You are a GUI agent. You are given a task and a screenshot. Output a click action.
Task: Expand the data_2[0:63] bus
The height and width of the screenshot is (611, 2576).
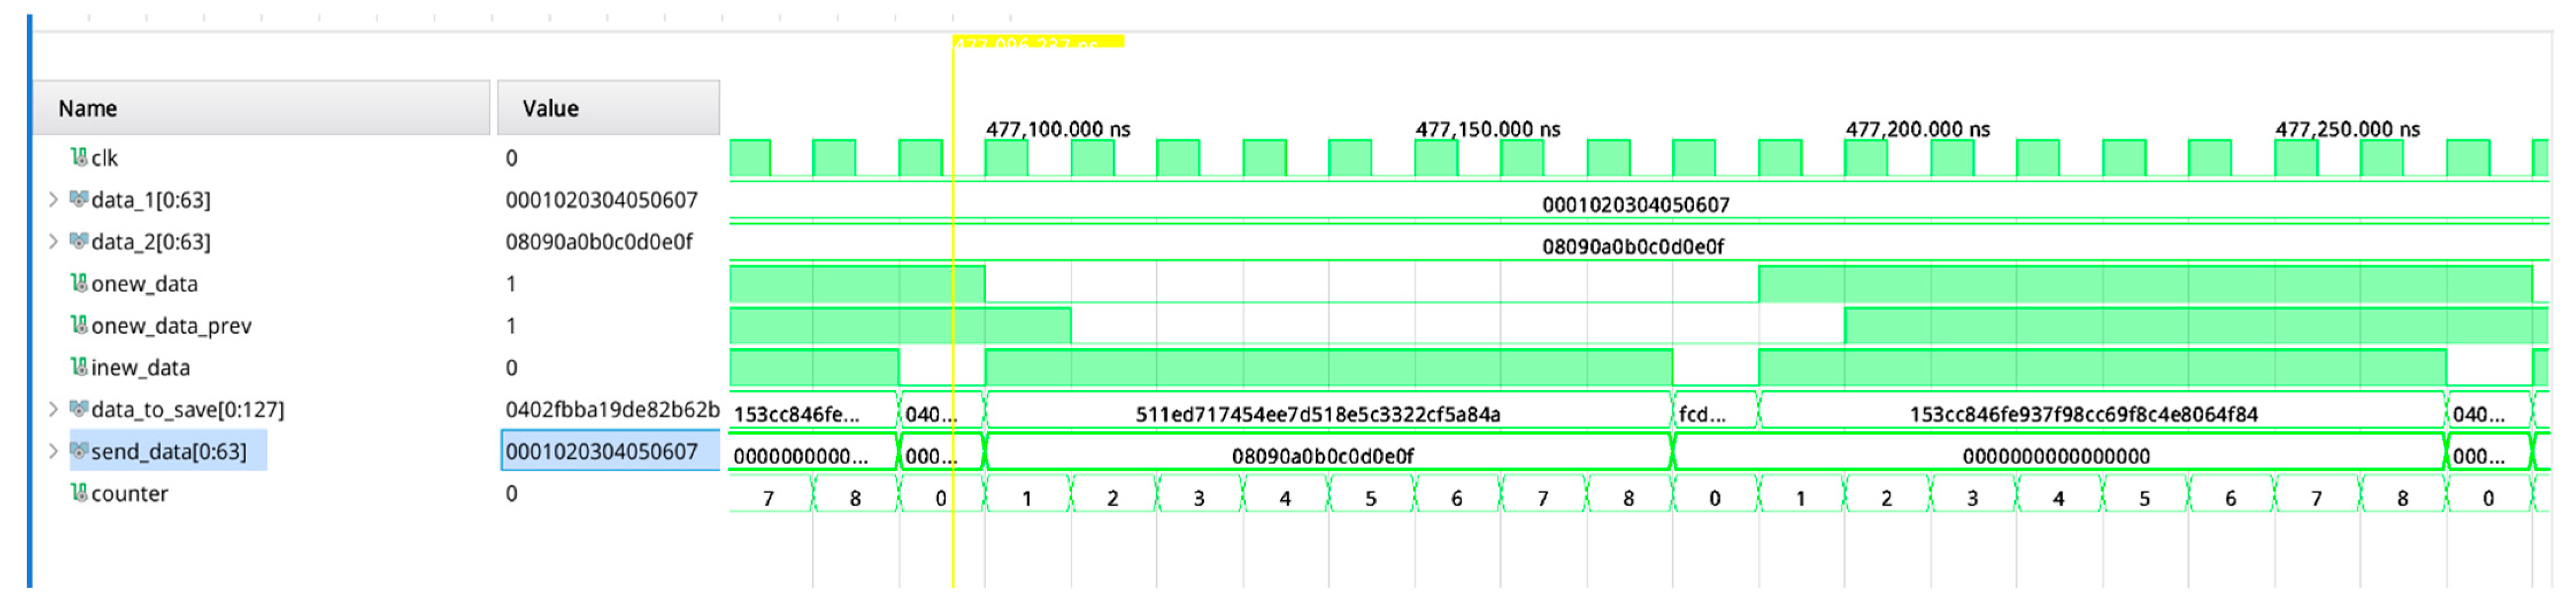pos(53,242)
